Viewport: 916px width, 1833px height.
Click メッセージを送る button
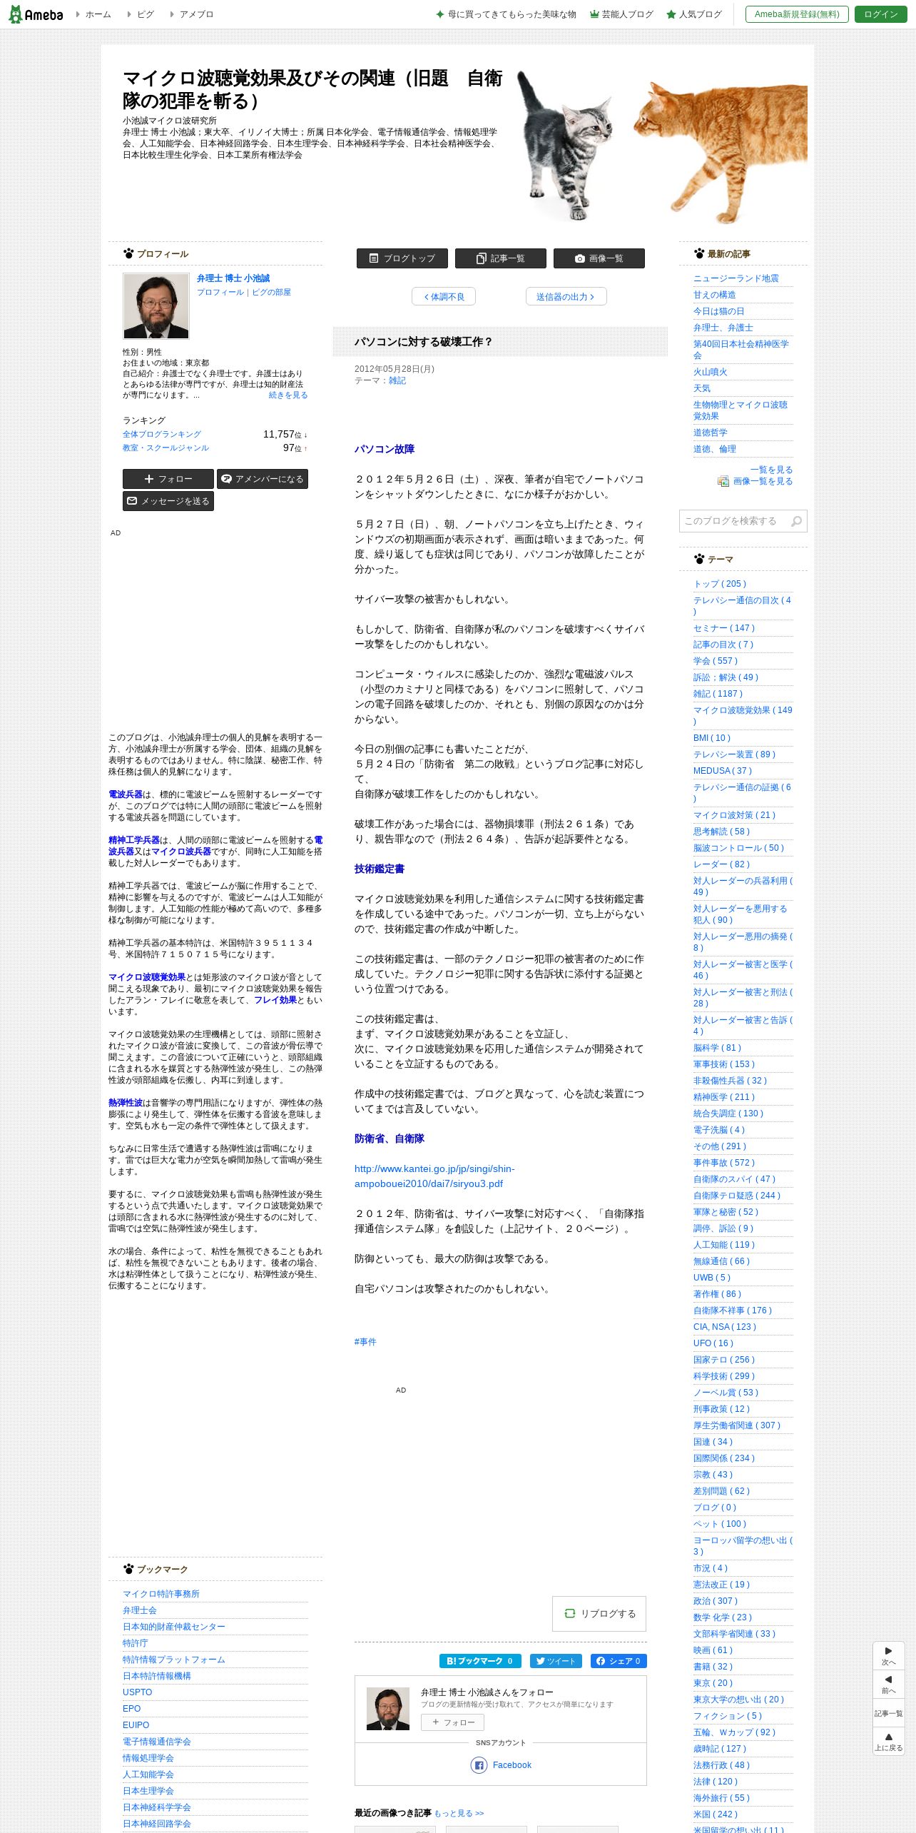tap(168, 501)
